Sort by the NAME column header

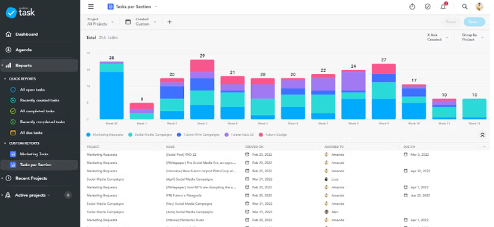point(170,147)
